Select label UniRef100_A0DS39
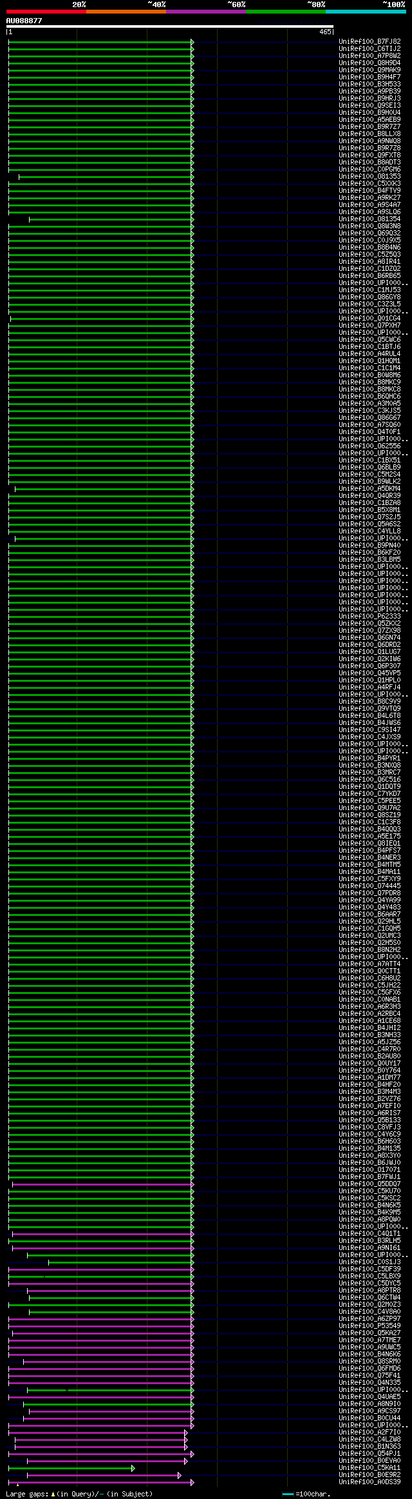This screenshot has width=412, height=1499. (x=370, y=1482)
